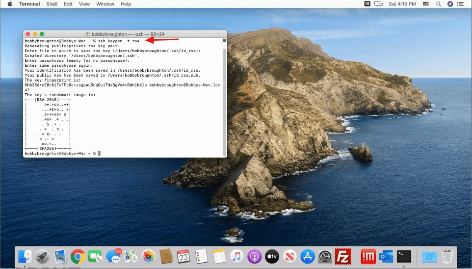
Task: Open Spotlight search magnifier
Action: 439,4
